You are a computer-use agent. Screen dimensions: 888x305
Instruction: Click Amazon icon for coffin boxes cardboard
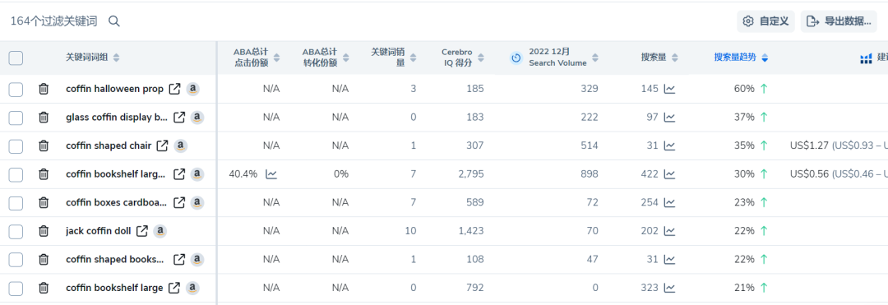click(197, 202)
